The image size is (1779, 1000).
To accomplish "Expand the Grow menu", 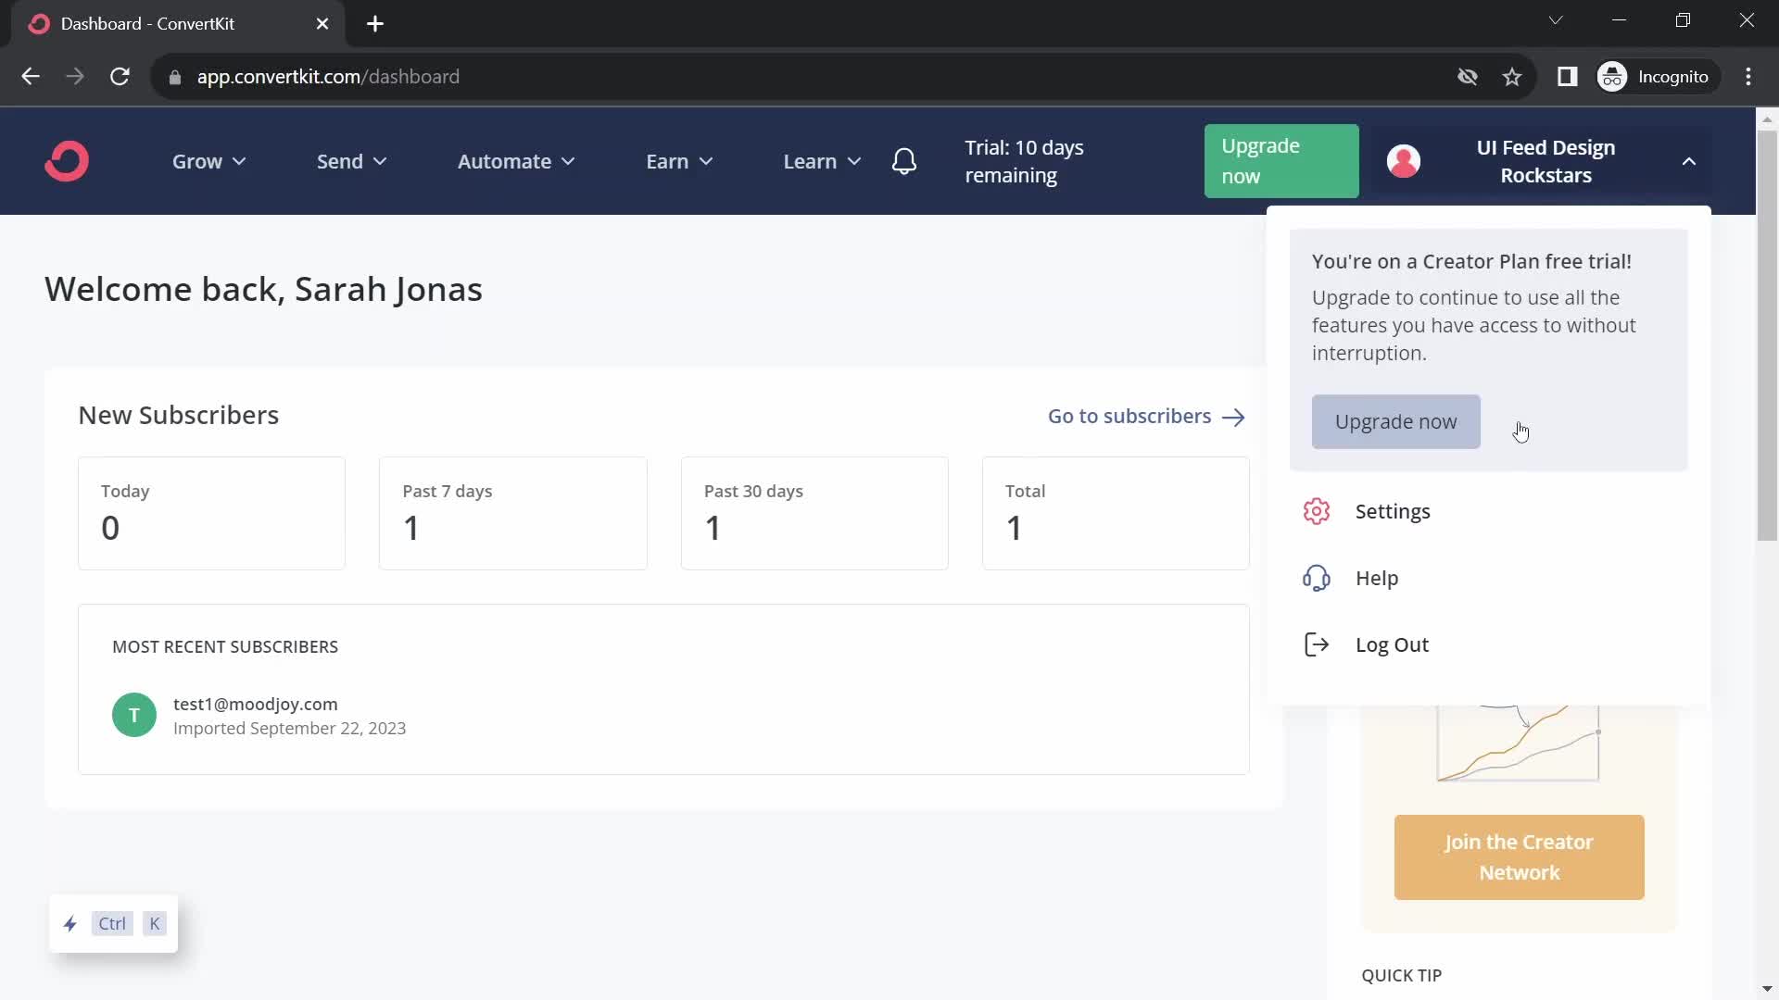I will click(208, 161).
